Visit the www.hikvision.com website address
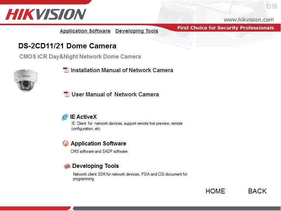281x211 pixels. 248,20
